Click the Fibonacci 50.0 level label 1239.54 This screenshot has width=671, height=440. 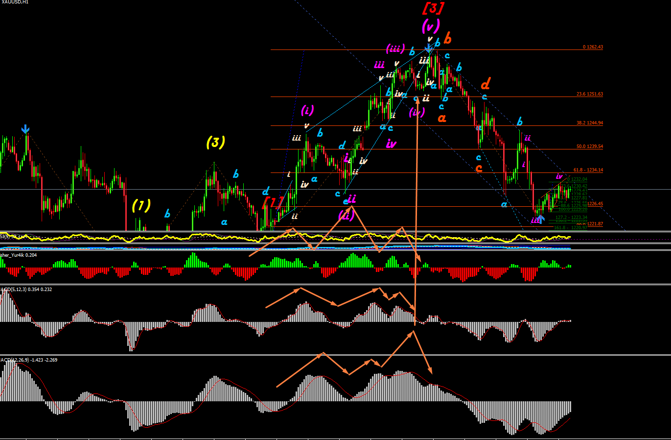(x=589, y=147)
